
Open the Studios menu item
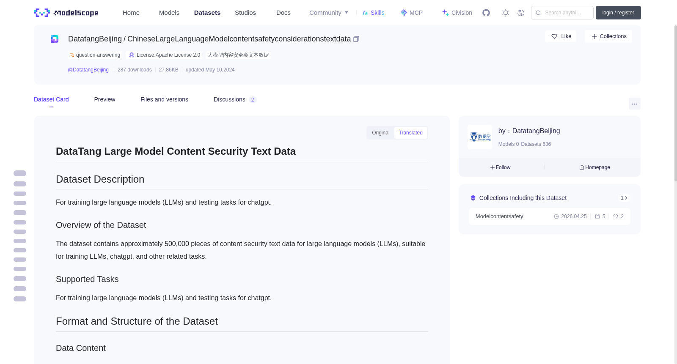[x=245, y=13]
